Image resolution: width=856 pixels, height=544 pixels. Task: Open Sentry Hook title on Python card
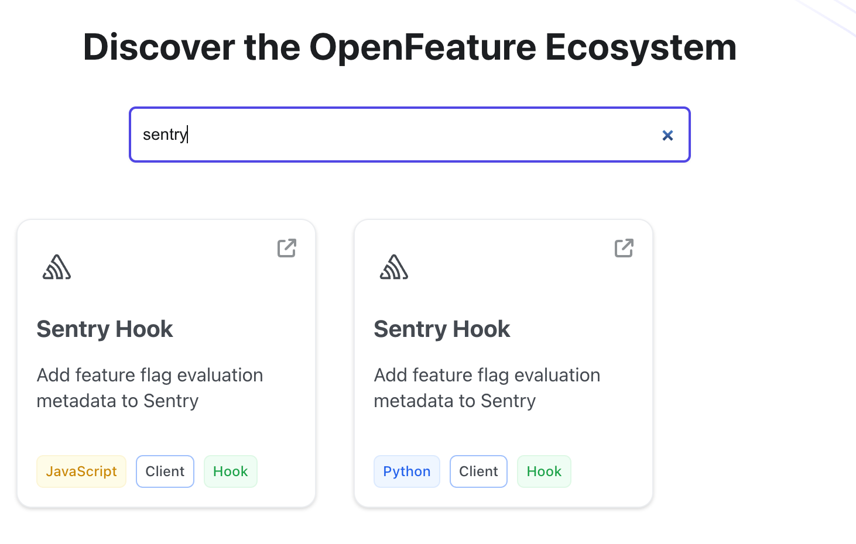click(442, 329)
